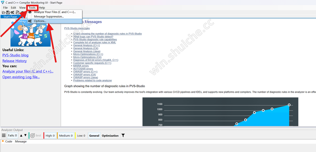Choose Message Suppression... menu entry
The height and width of the screenshot is (152, 316).
pos(49,16)
